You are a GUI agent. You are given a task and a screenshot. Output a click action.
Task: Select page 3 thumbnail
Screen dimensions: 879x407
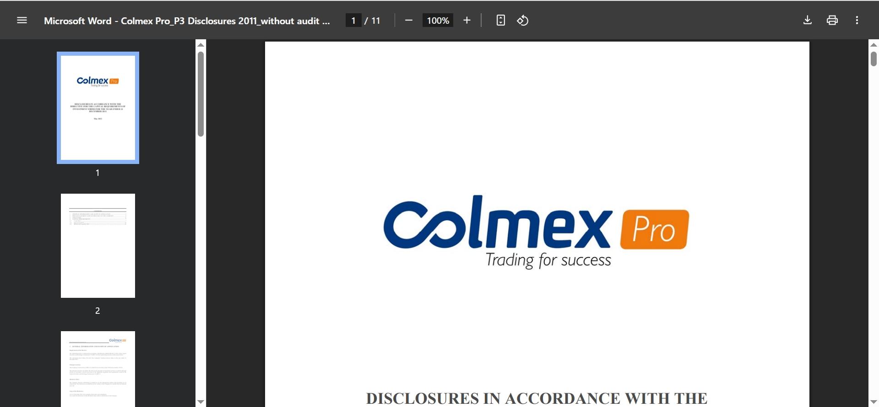tap(98, 369)
